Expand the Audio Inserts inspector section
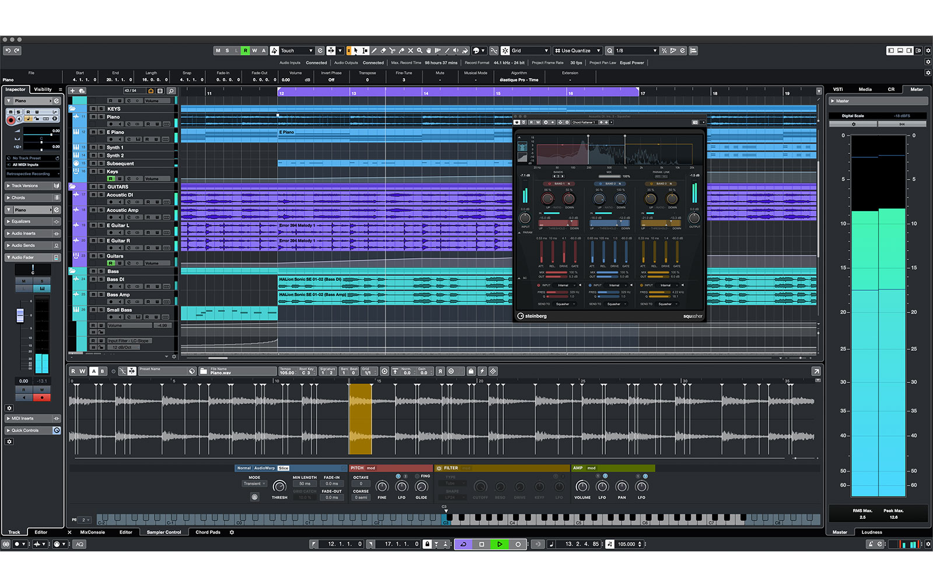This screenshot has width=933, height=587. pos(33,233)
